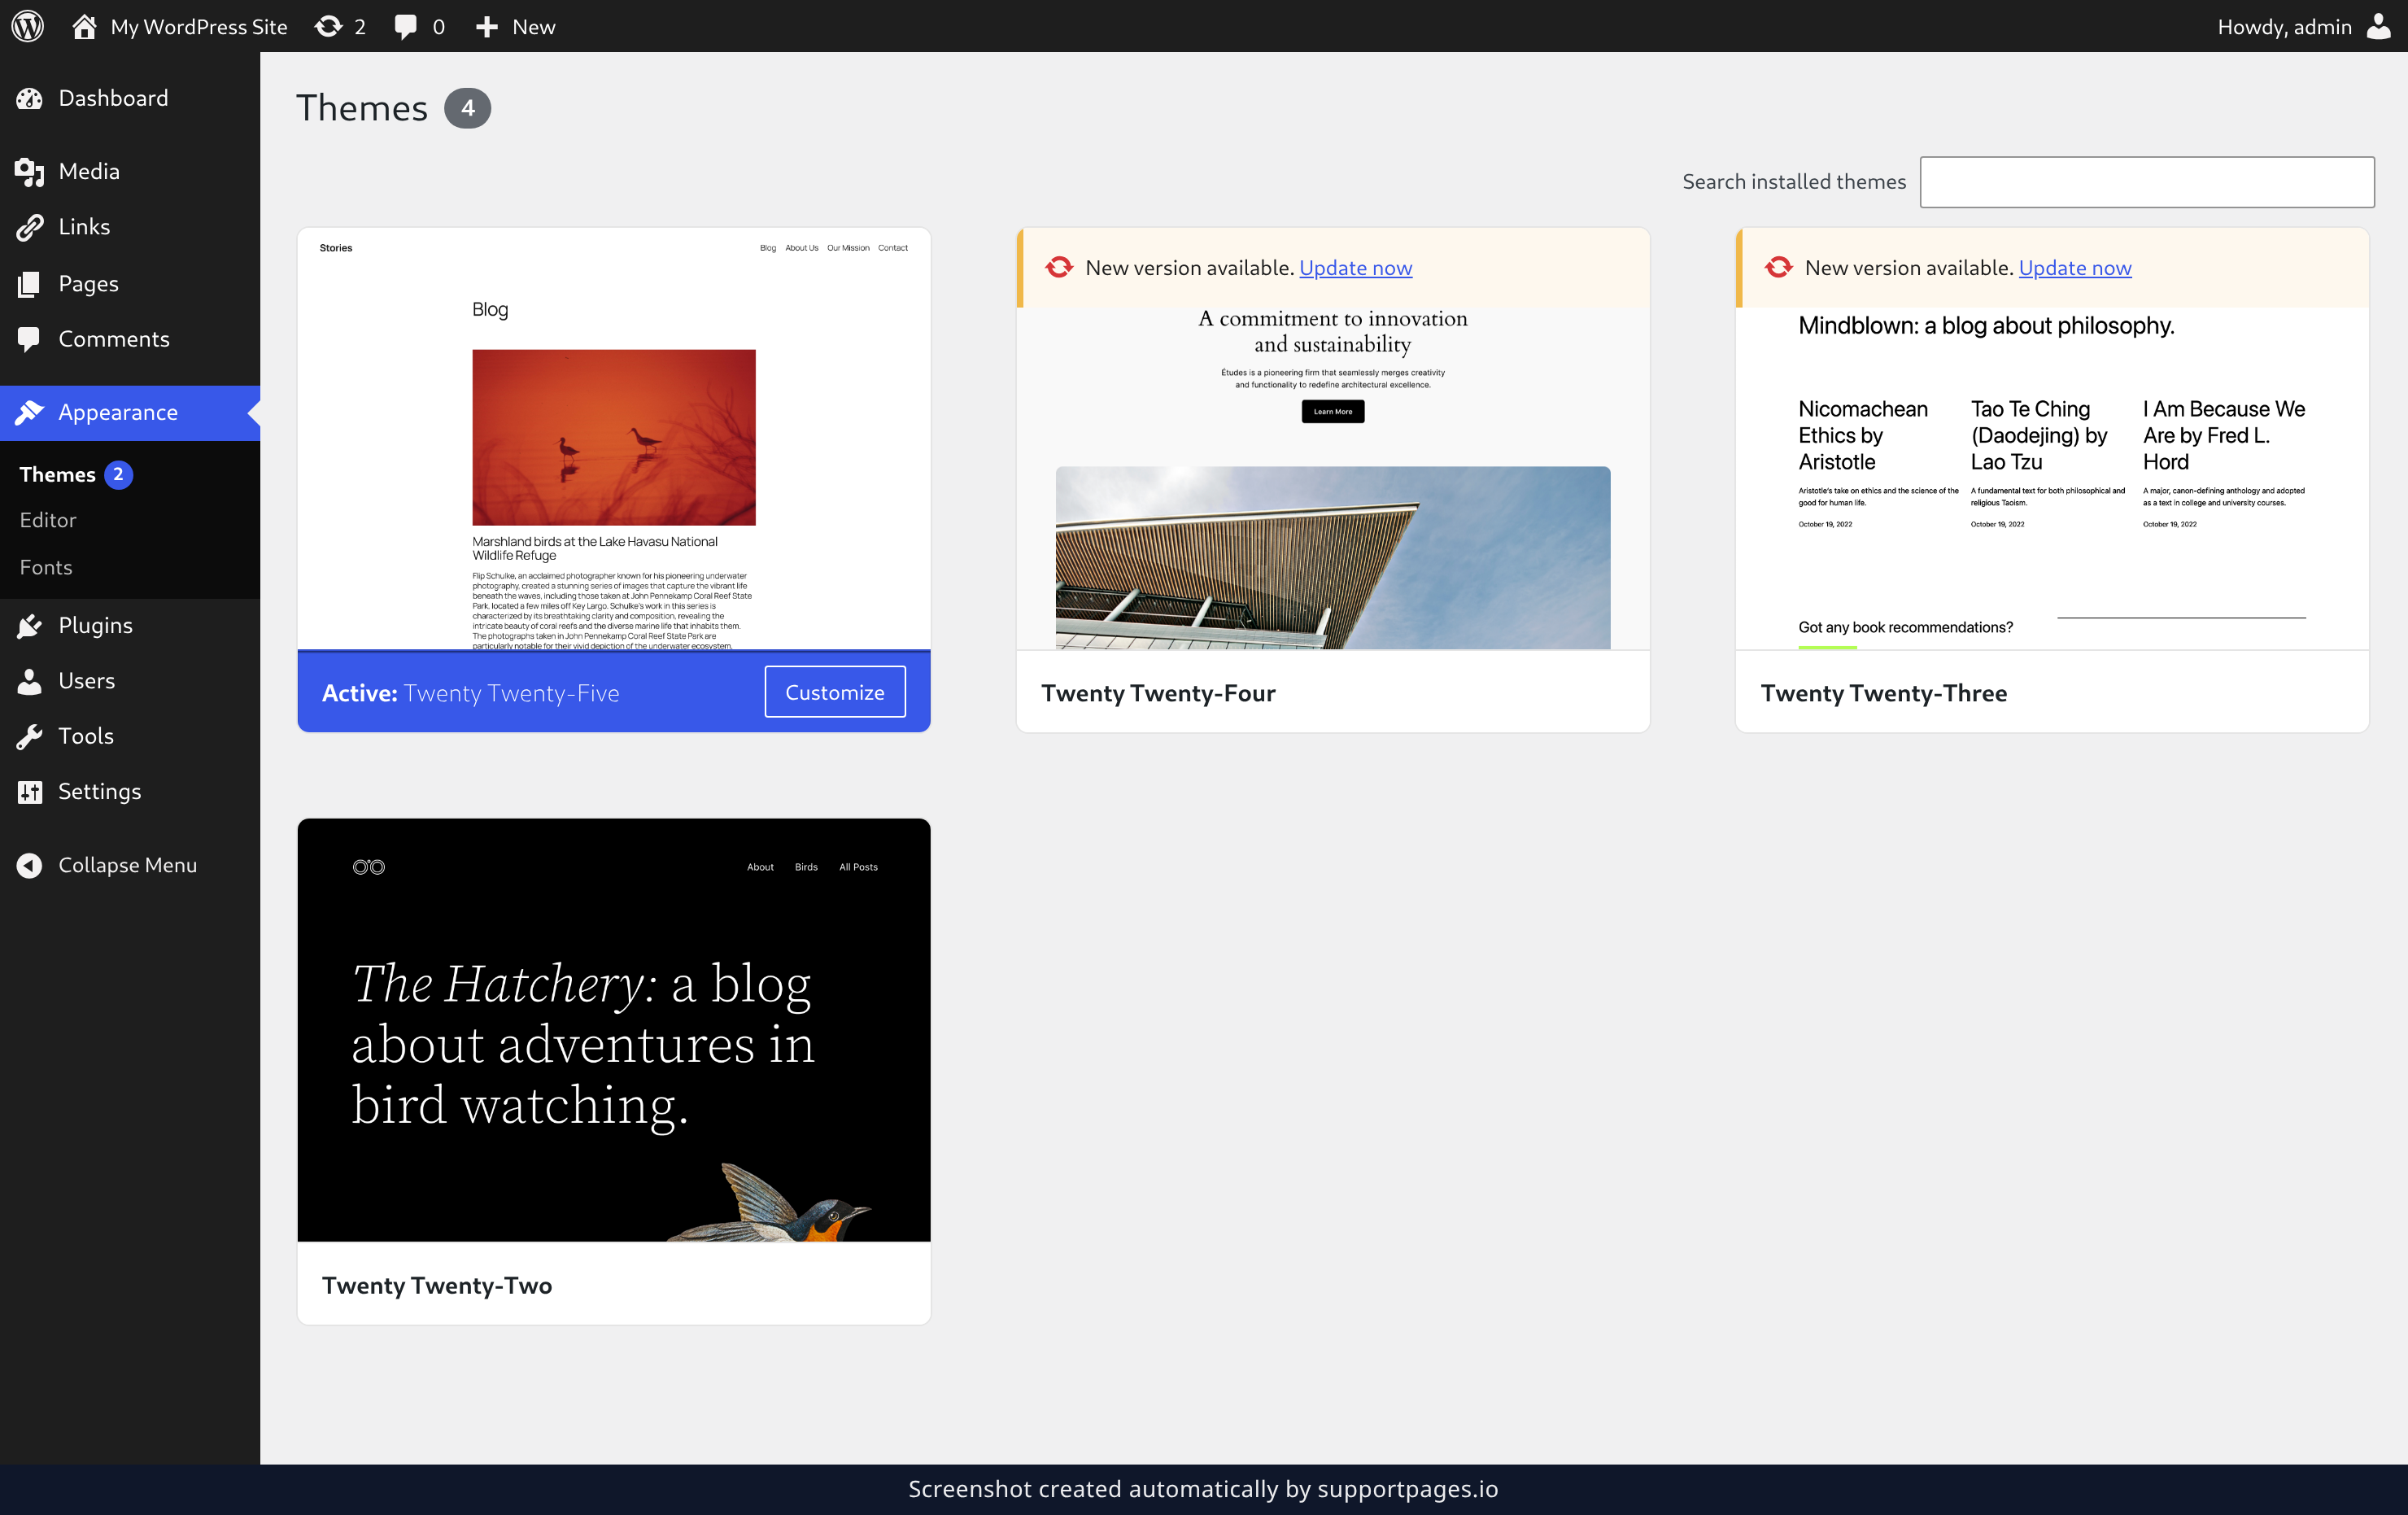Open the updates icon showing 2
This screenshot has height=1515, width=2408.
[328, 26]
